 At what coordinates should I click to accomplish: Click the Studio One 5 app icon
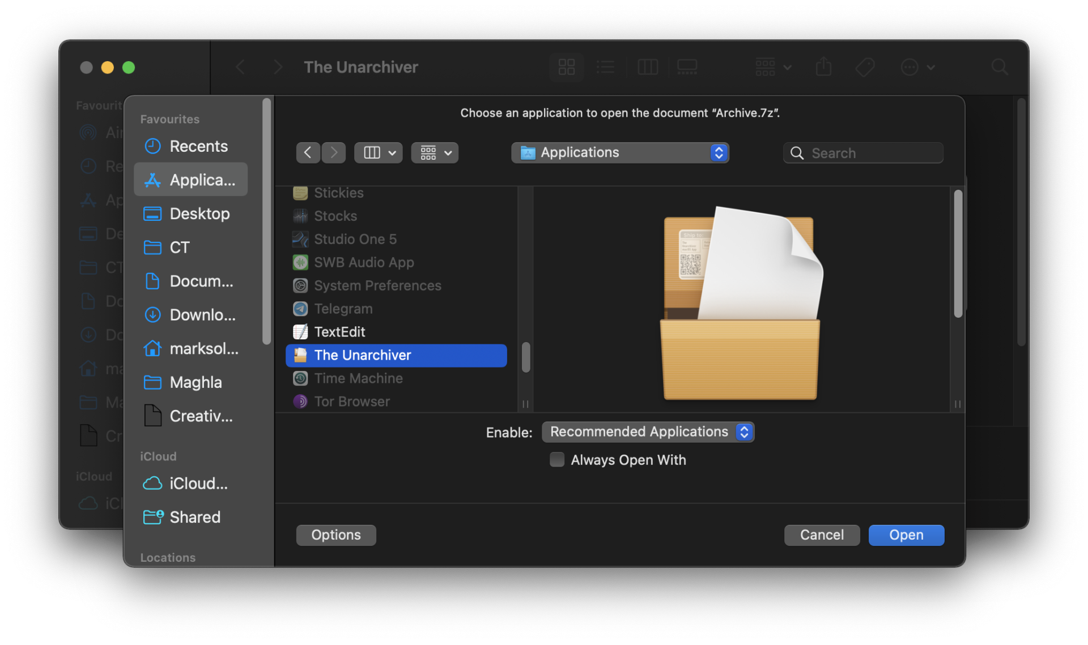pos(300,240)
